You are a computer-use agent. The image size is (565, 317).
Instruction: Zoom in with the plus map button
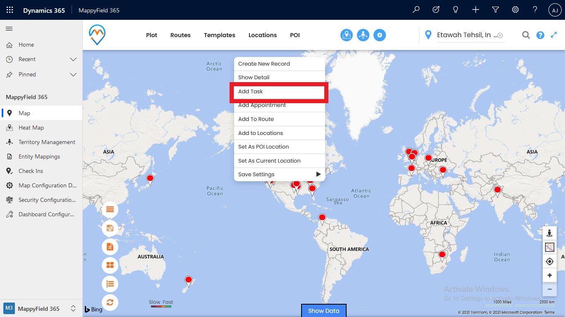point(549,275)
